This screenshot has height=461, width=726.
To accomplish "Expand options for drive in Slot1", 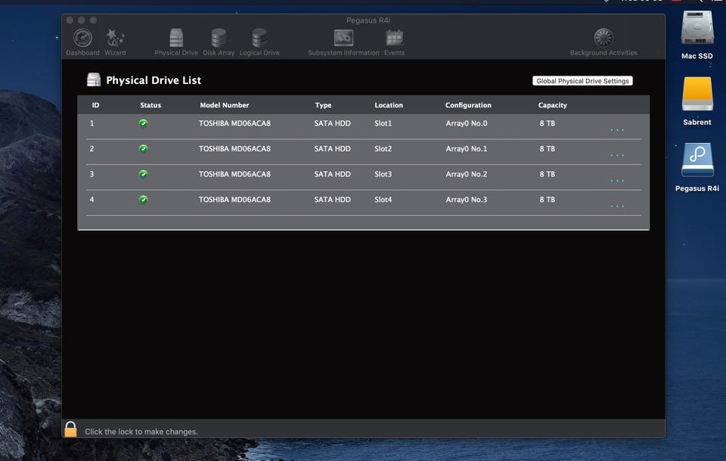I will point(617,130).
